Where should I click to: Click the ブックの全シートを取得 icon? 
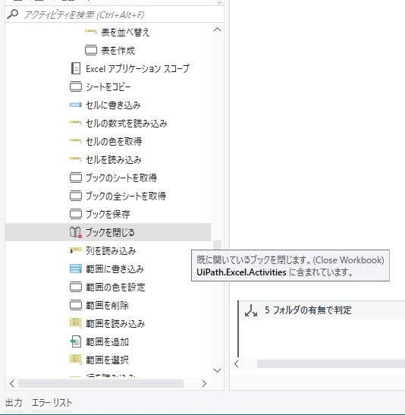(76, 196)
